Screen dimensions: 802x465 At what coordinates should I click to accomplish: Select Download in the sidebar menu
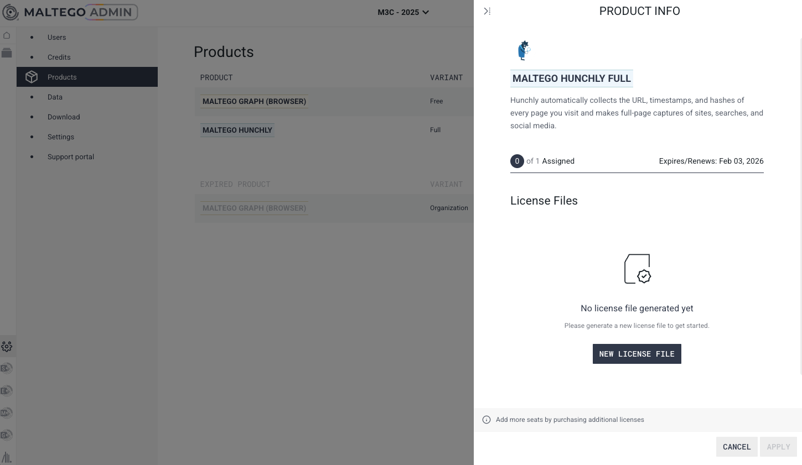(x=64, y=117)
